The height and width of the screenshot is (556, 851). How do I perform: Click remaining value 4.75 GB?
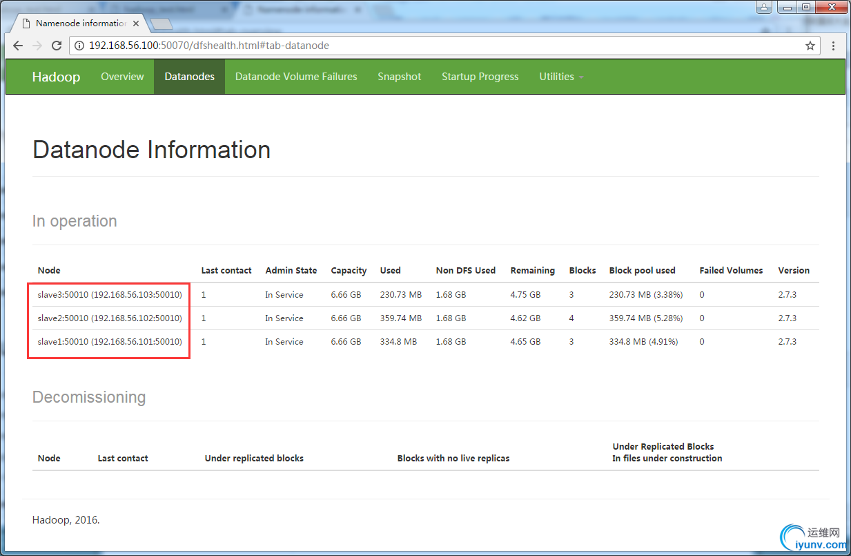pos(525,295)
